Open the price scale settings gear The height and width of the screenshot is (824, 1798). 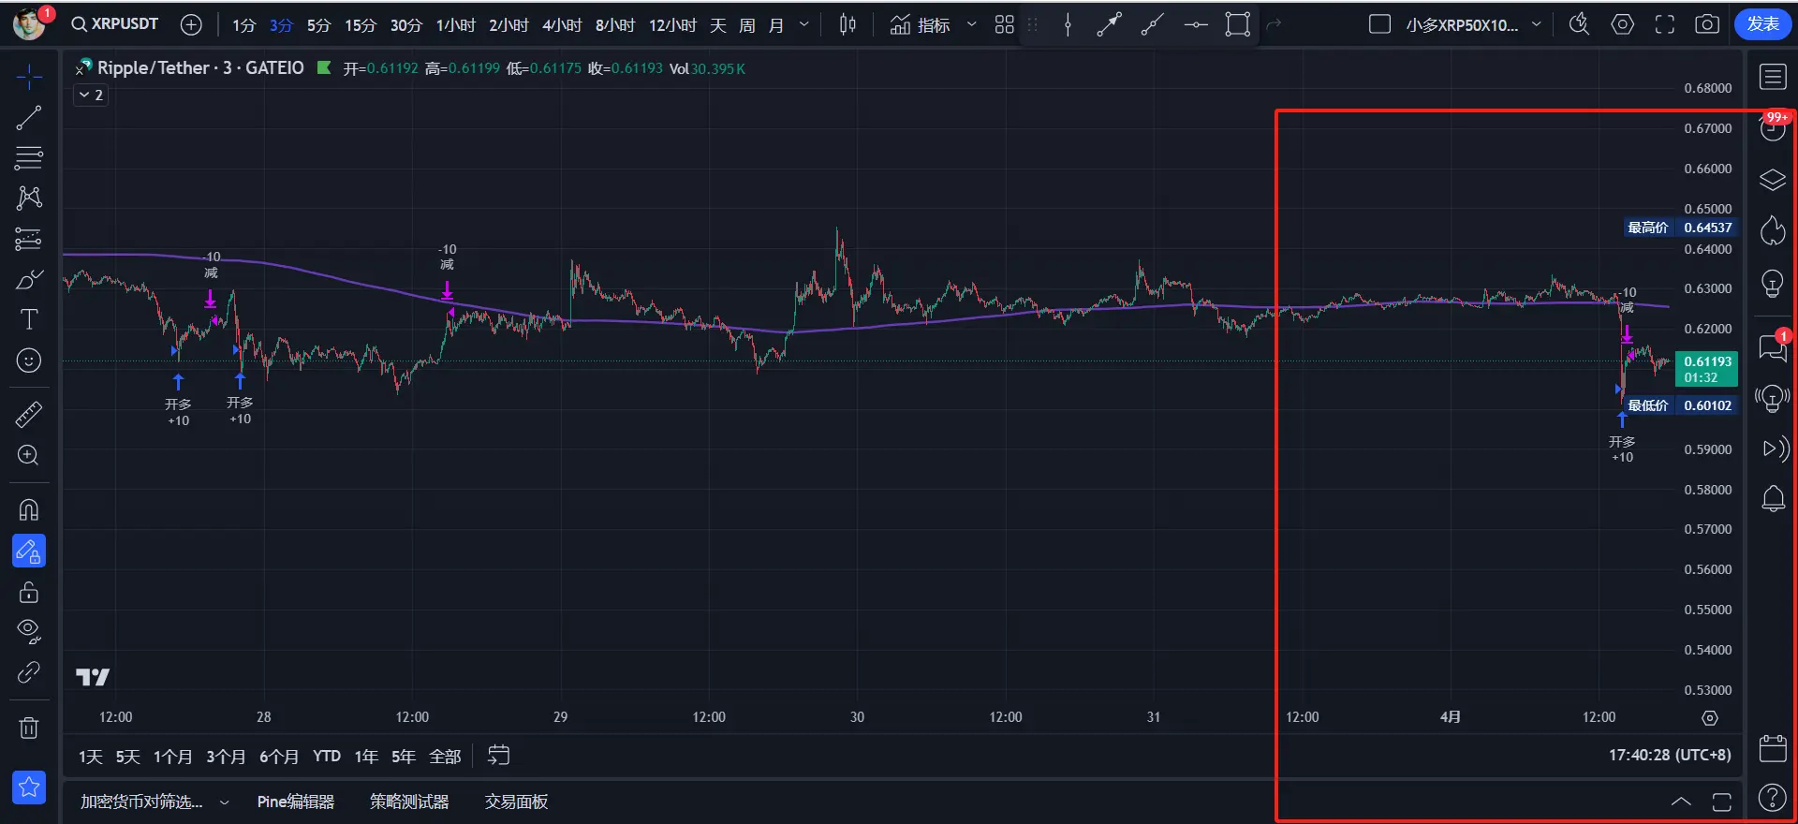pyautogui.click(x=1710, y=718)
